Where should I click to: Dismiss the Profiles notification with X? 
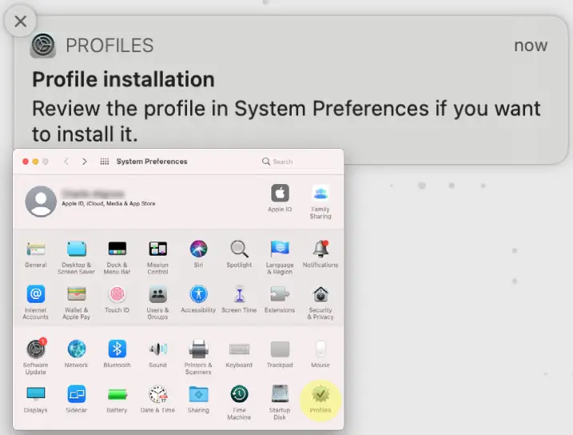coord(21,22)
